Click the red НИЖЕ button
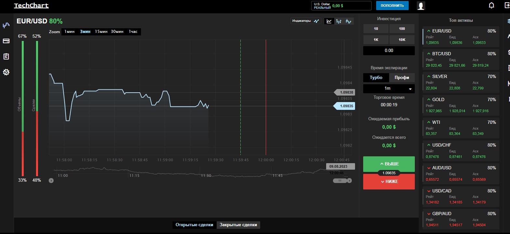 point(389,182)
